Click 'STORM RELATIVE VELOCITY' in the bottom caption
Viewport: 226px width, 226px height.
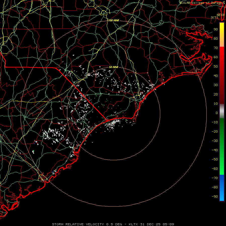(78, 224)
